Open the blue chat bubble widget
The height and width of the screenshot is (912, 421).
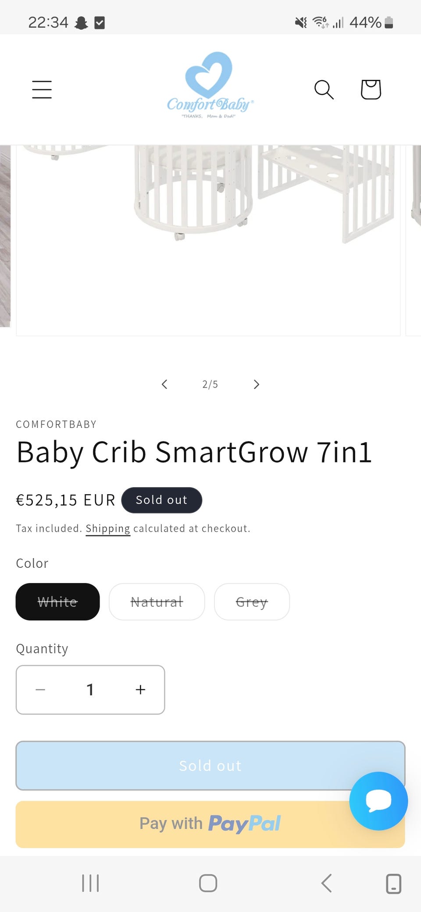coord(378,801)
